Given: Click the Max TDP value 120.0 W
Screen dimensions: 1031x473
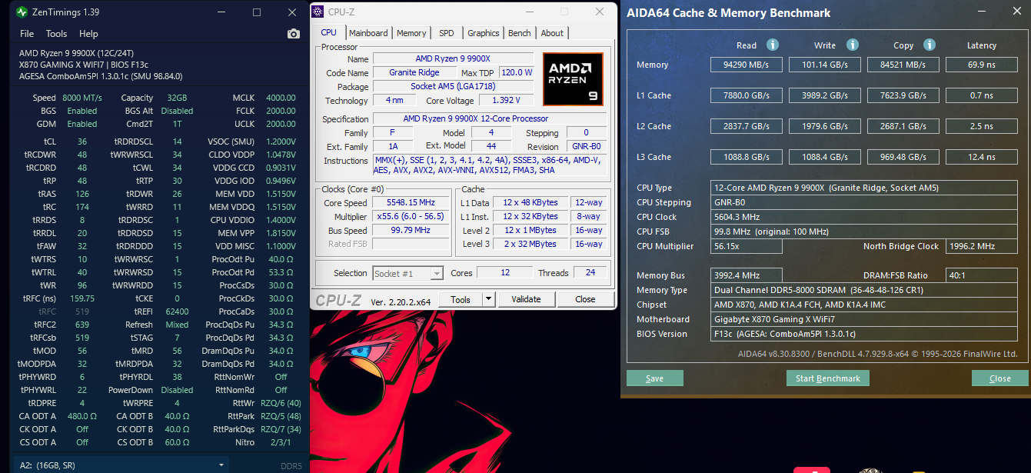Looking at the screenshot, I should tap(516, 72).
